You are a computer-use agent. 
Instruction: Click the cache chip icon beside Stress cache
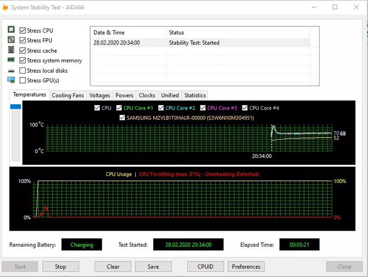11,50
